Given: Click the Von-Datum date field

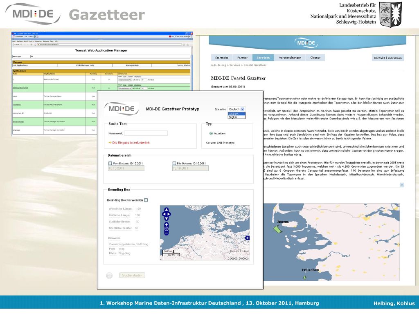Looking at the screenshot, I should click(126, 168).
